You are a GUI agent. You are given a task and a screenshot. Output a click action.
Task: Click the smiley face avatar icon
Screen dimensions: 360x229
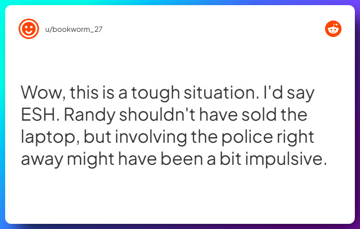(x=29, y=29)
